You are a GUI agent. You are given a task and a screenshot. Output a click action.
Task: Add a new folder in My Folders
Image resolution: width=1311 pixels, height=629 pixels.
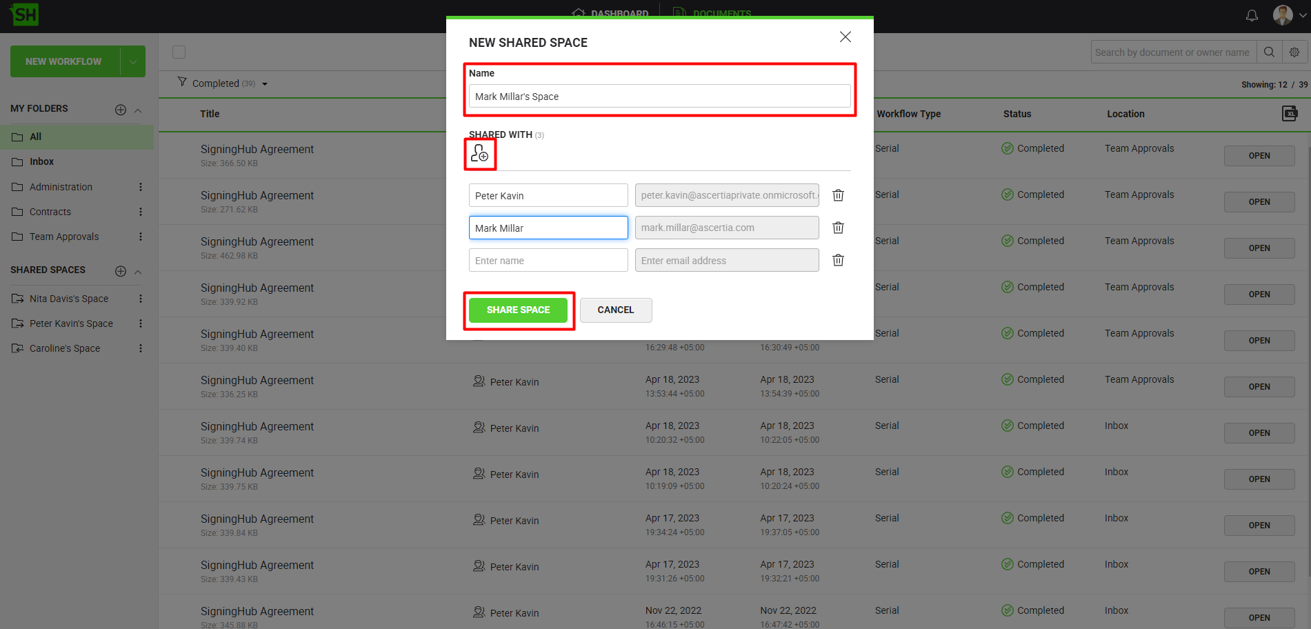[121, 110]
